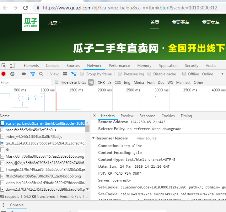The image size is (226, 212).
Task: Click the capture screenshots camera icon
Action: 24,74
